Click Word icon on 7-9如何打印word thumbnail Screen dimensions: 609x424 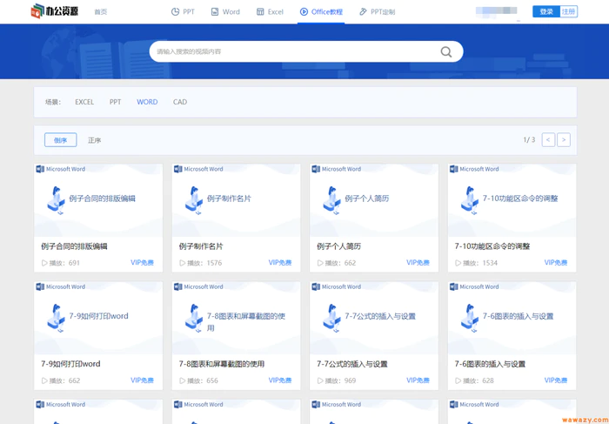(x=40, y=286)
